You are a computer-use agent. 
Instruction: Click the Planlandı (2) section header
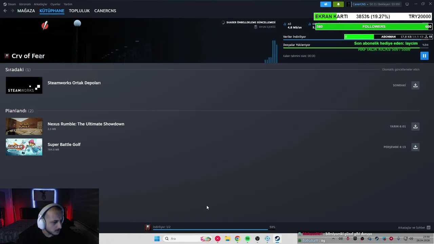19,111
